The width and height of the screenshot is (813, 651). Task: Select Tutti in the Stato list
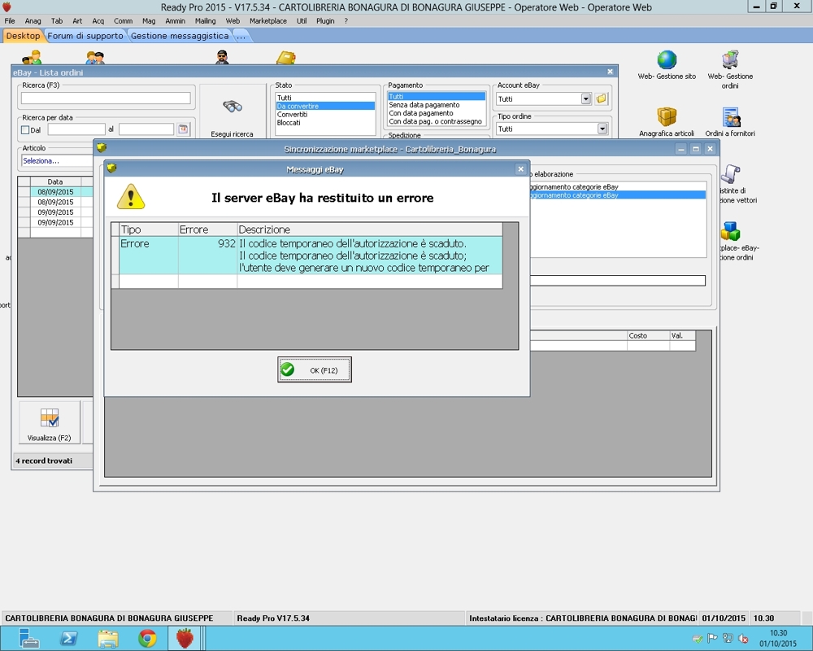pos(325,98)
